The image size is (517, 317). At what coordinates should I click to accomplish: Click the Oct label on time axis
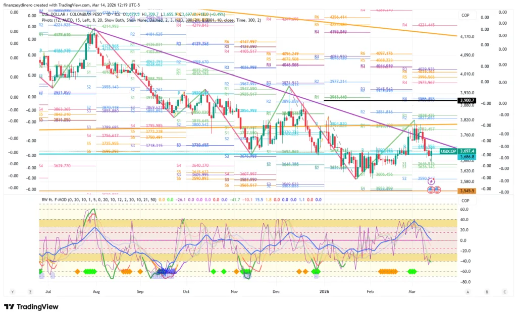186,291
